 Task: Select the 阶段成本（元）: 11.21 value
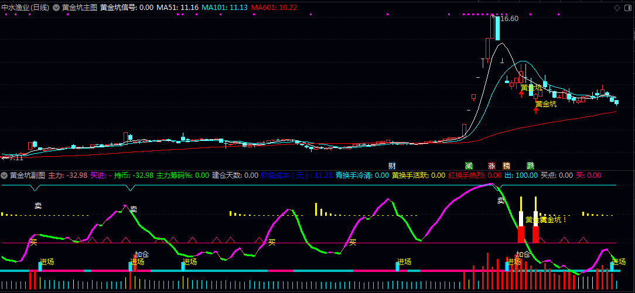(x=297, y=175)
